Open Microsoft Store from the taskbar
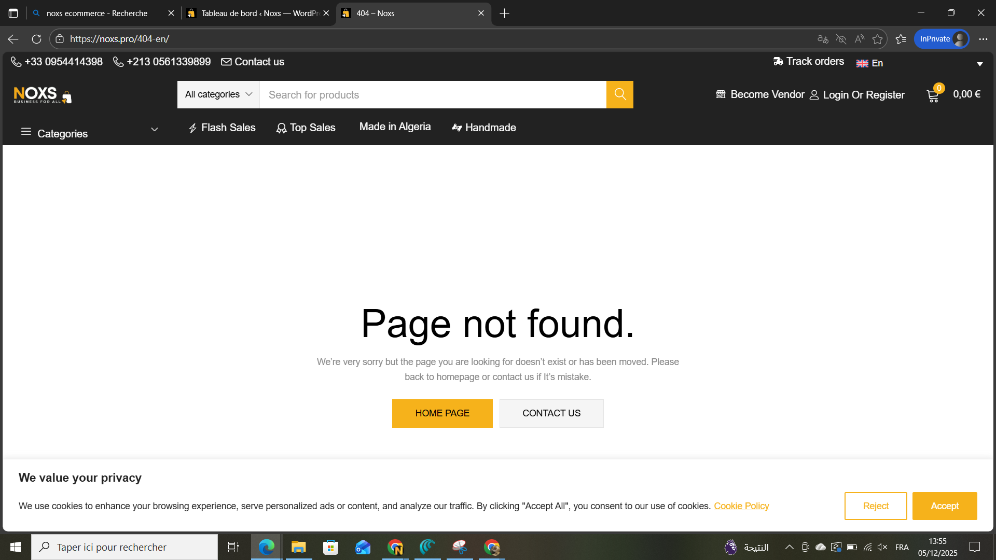The image size is (996, 560). tap(330, 547)
